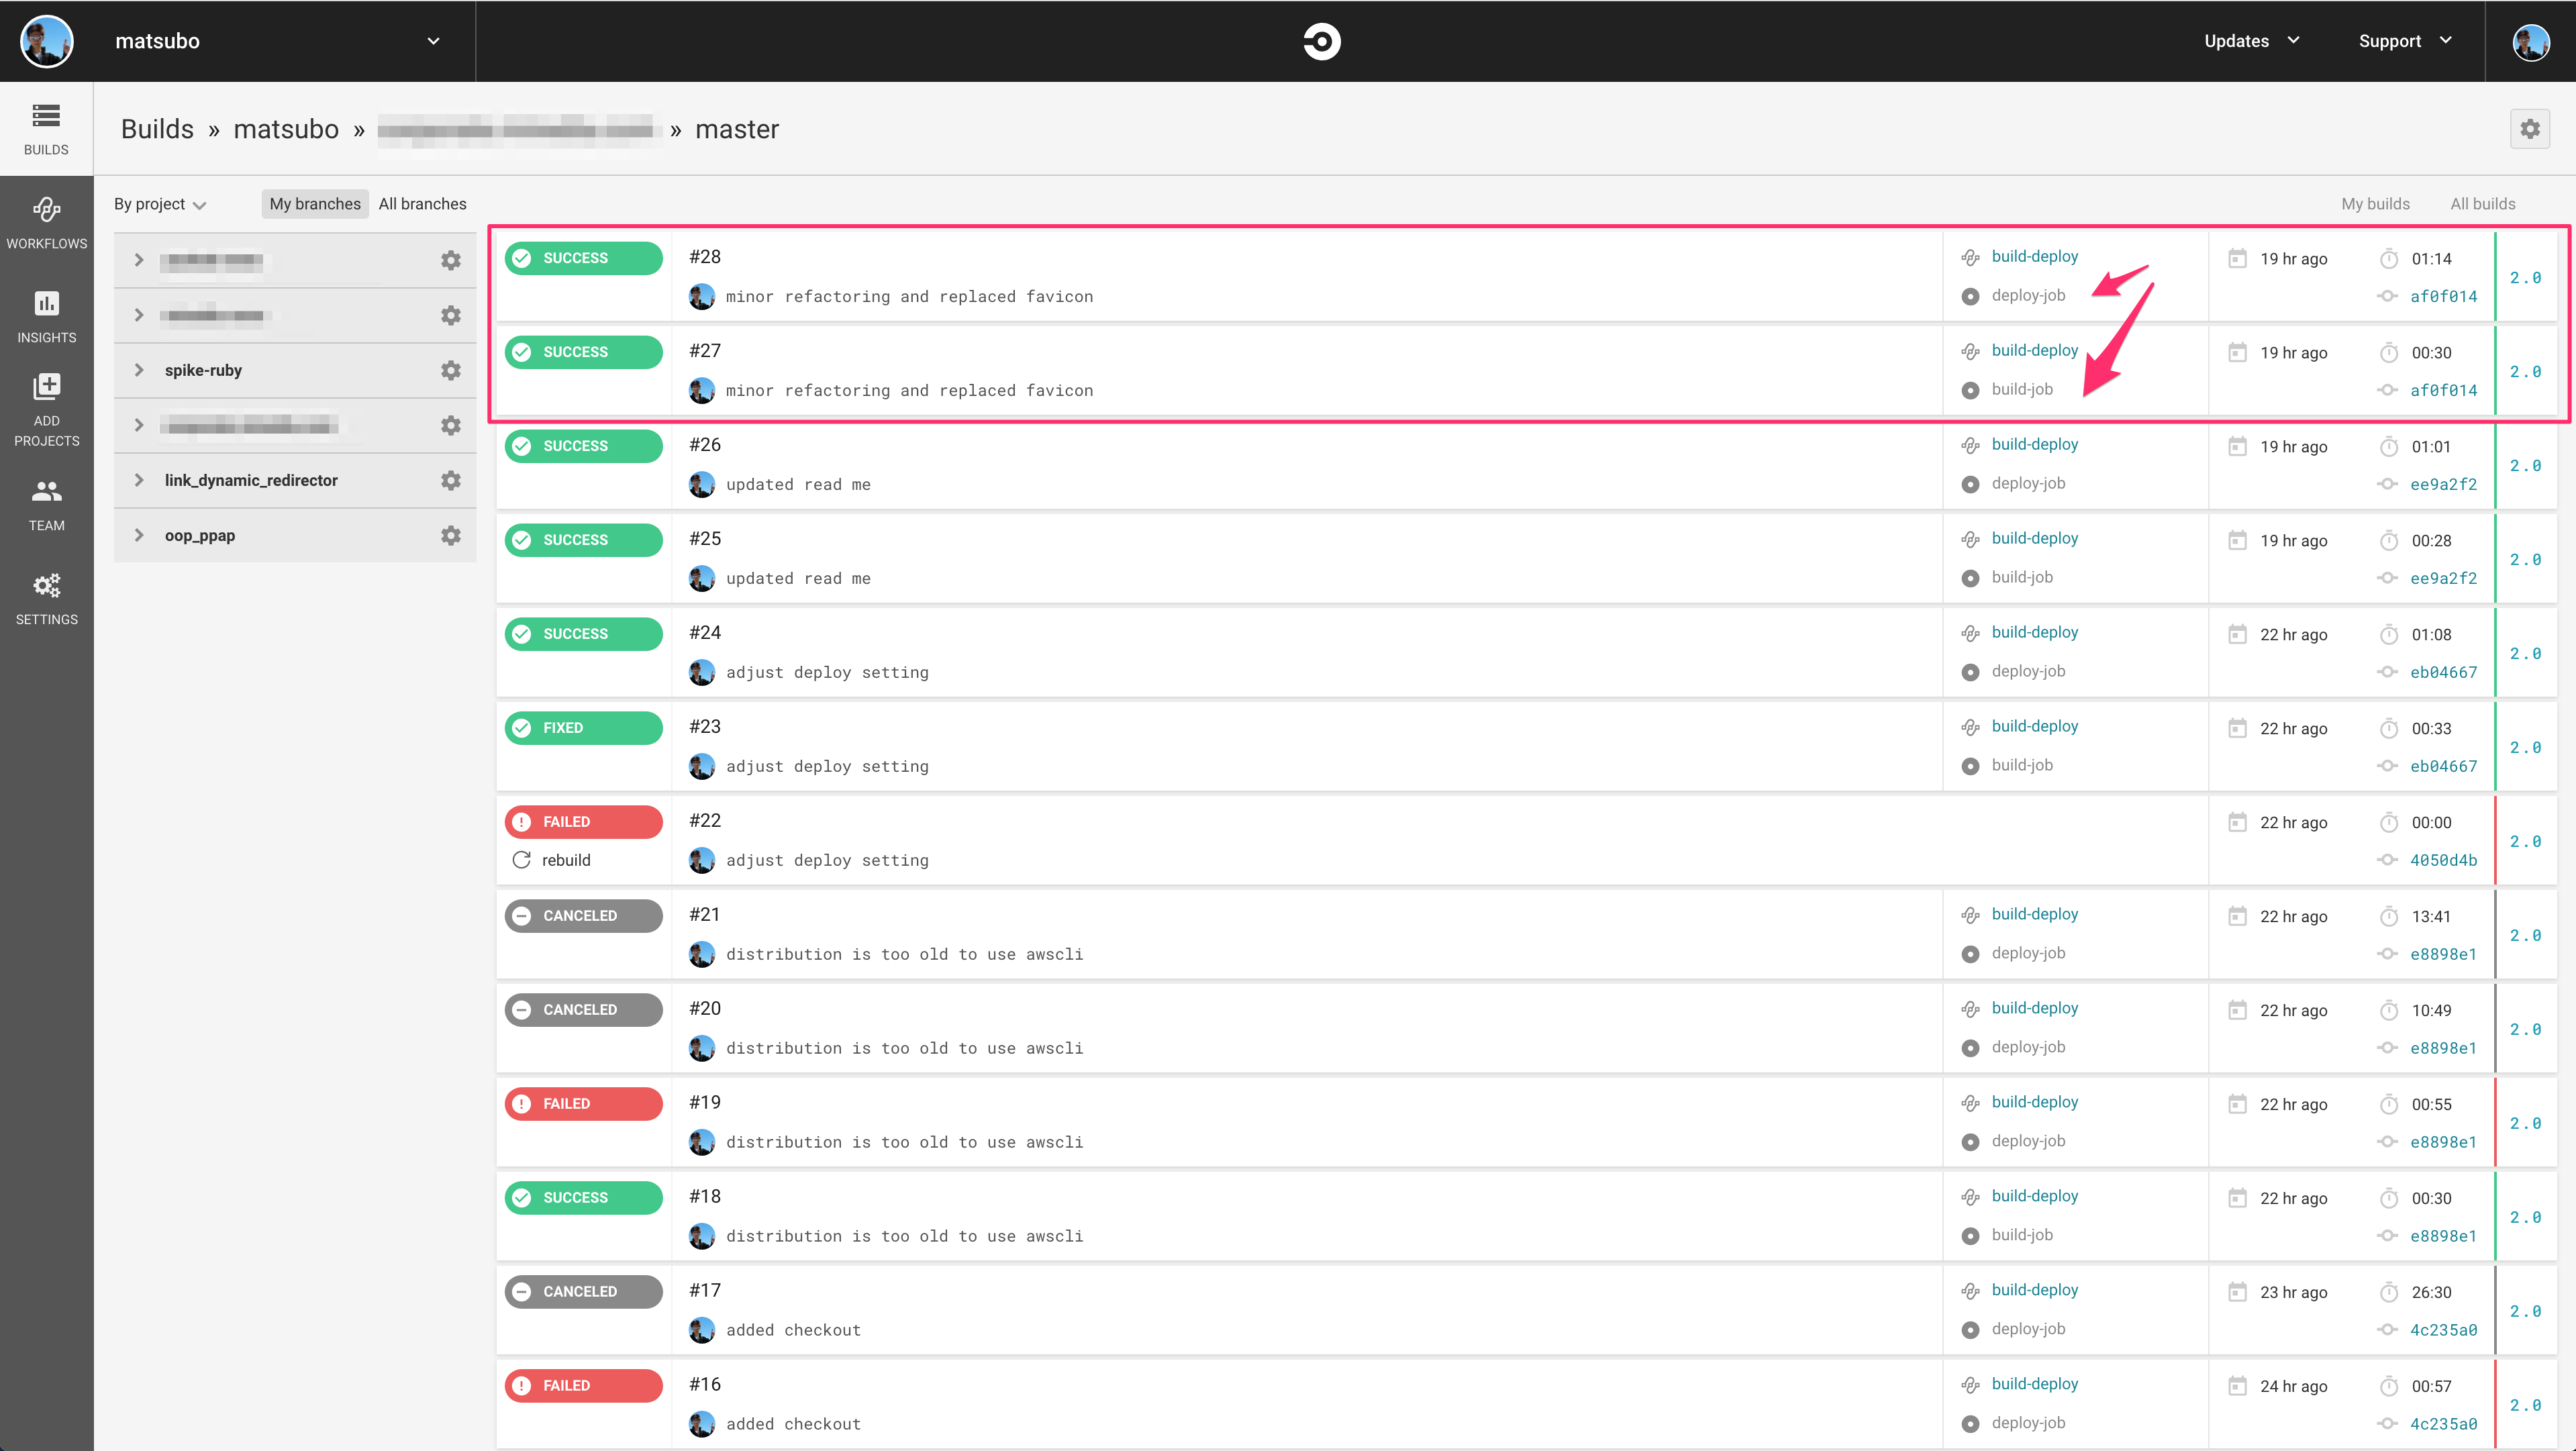Select the All builds view
Image resolution: width=2576 pixels, height=1451 pixels.
pos(2483,203)
